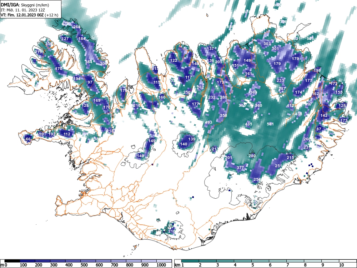
Task: Click visibility value 251 on the map
Action: (278, 166)
